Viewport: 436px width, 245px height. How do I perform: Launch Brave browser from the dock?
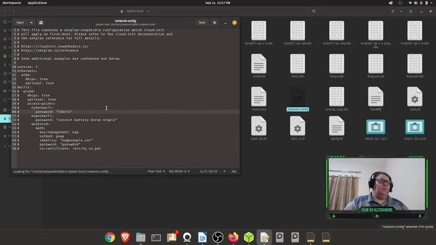(125, 238)
